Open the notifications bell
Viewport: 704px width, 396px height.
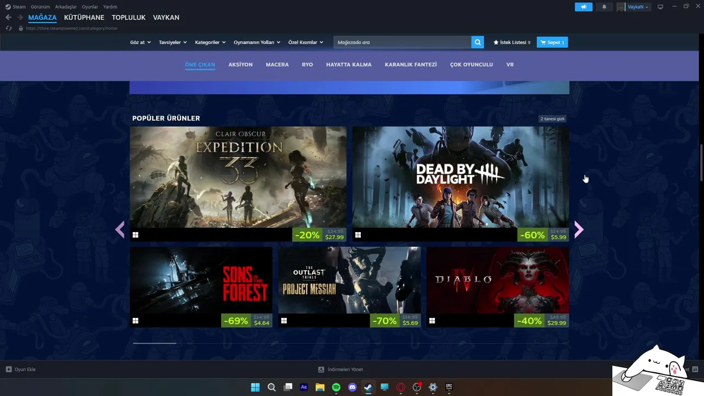coord(604,7)
